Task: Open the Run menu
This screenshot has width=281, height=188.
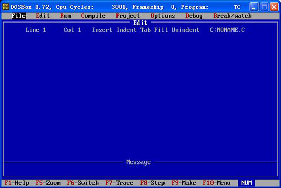Action: [x=65, y=16]
